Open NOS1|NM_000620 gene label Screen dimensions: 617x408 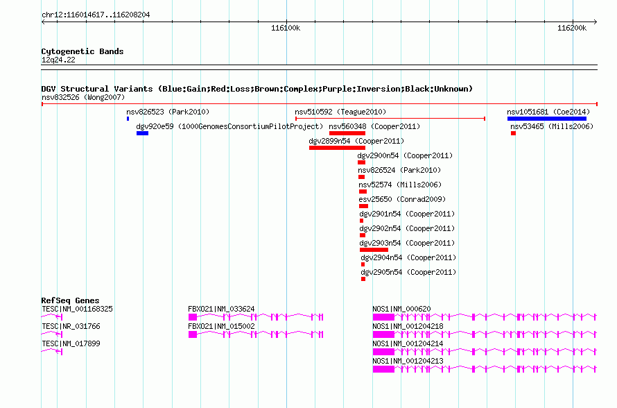(x=401, y=309)
